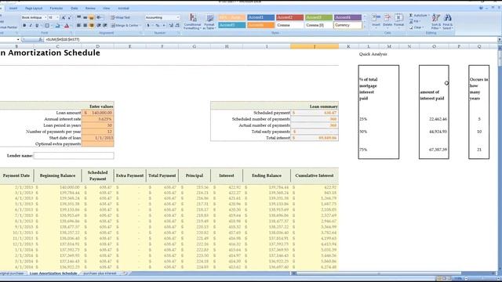Select the Loan amount value cell
The image size is (502, 282).
pos(97,113)
